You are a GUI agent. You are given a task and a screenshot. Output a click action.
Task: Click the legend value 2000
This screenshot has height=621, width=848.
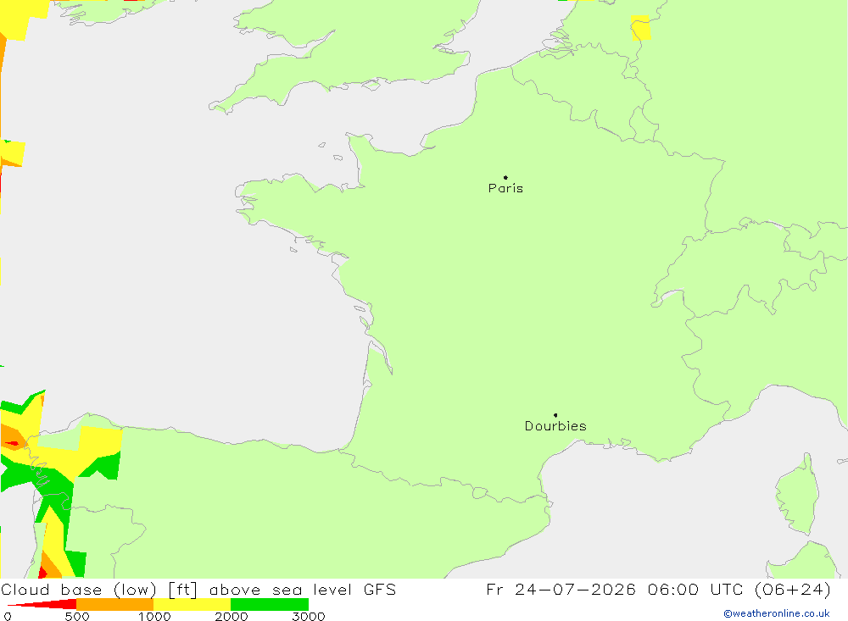point(232,616)
